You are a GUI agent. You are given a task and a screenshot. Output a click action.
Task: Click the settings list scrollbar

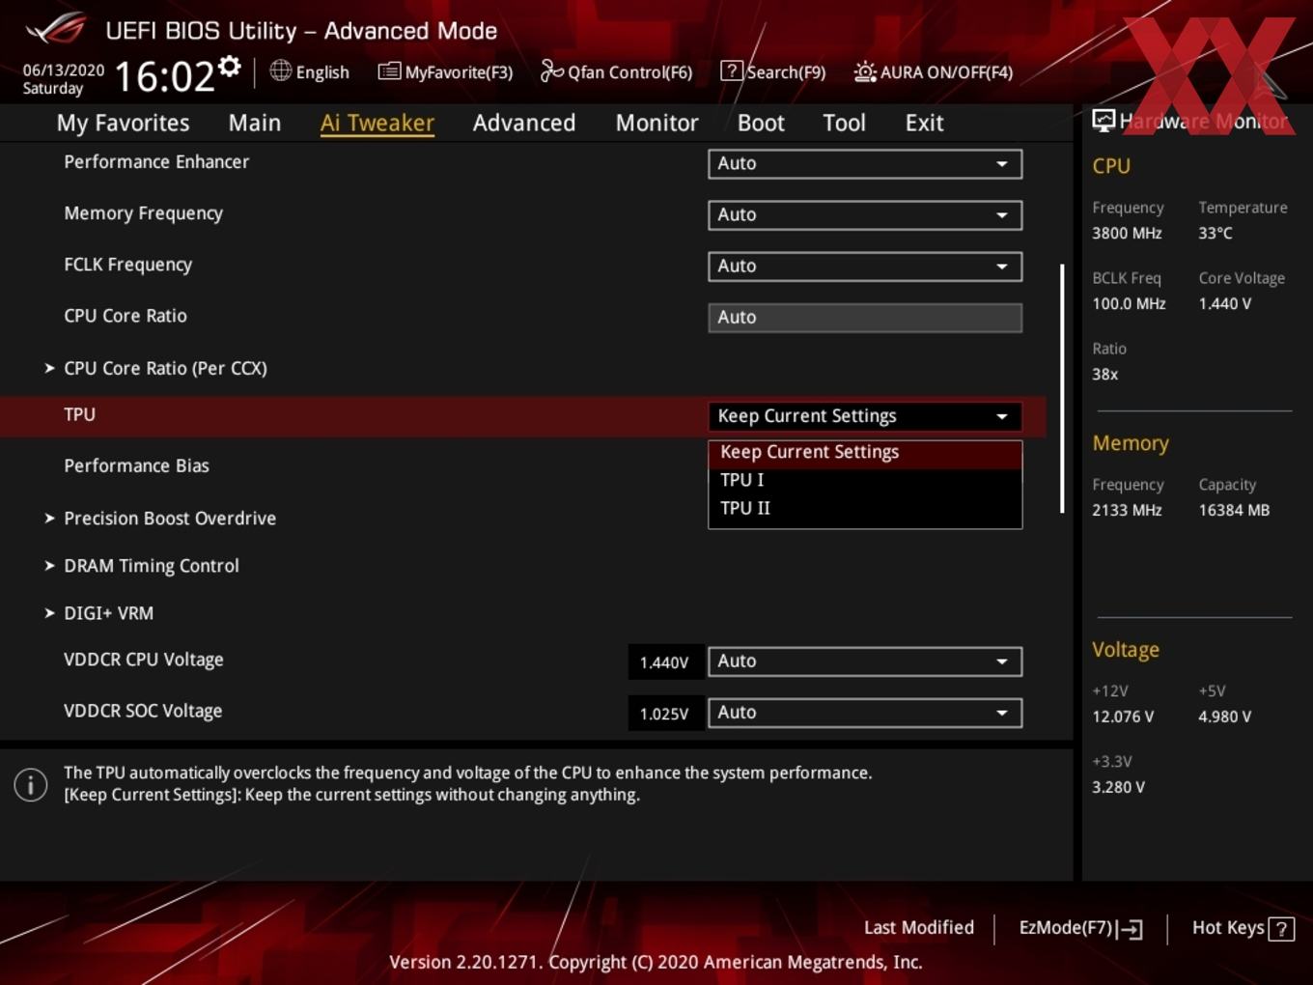[x=1062, y=388]
